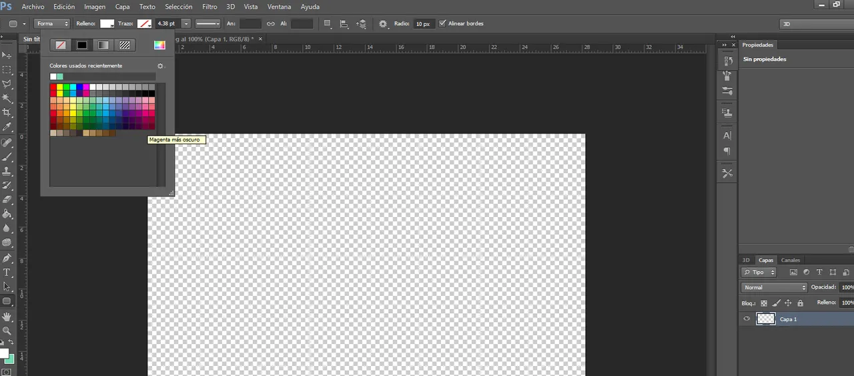Select the Pen tool
Viewport: 854px width, 376px height.
coord(7,258)
